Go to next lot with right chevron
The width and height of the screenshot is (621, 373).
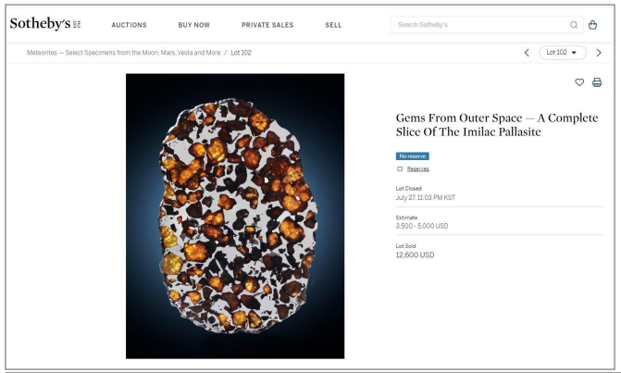tap(599, 53)
